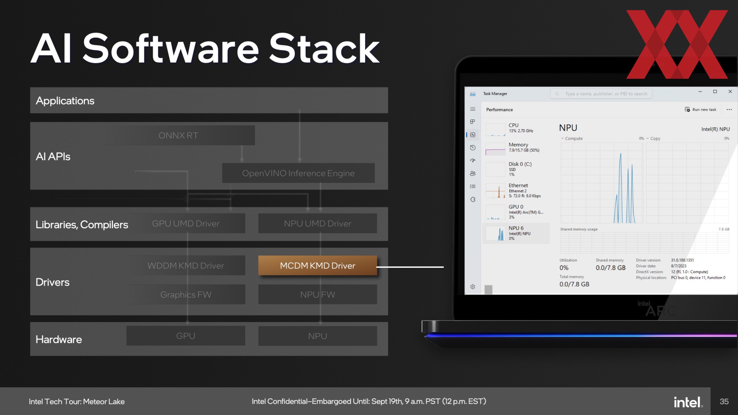This screenshot has height=415, width=738.
Task: Click the 'AI Software Stack' slide title
Action: [x=205, y=48]
